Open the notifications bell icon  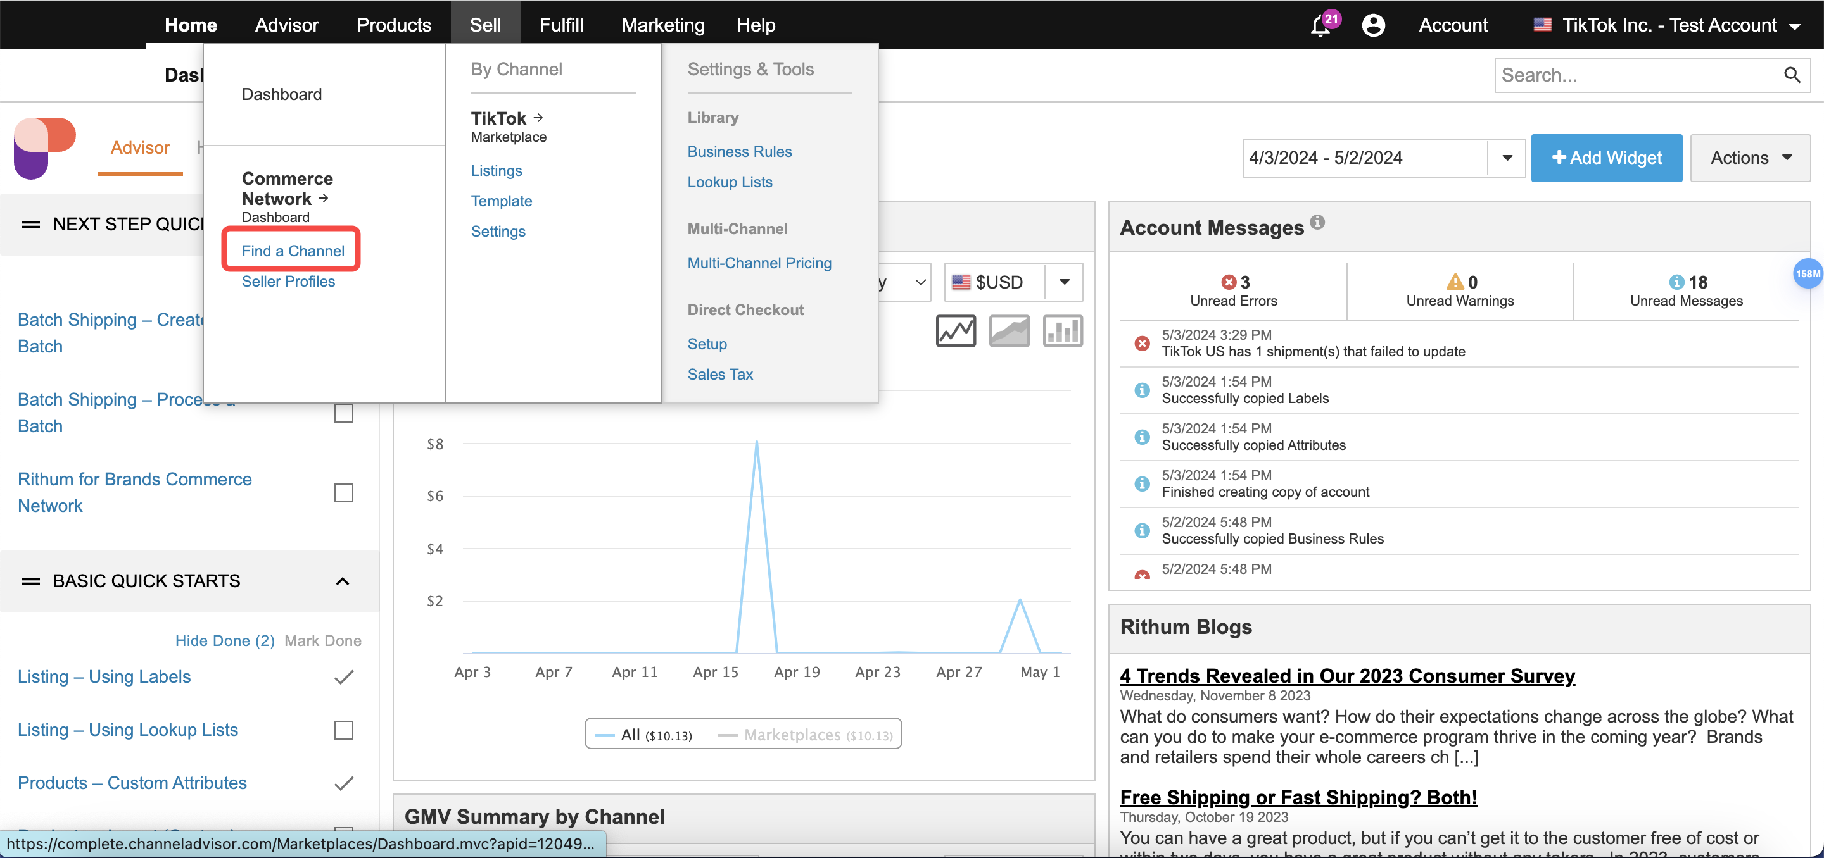(1320, 26)
